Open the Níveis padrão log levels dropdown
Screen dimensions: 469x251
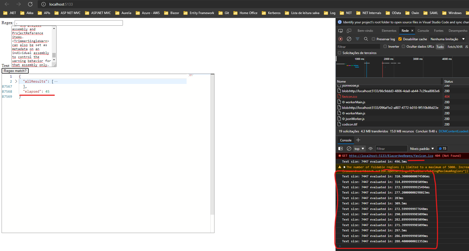pos(422,149)
